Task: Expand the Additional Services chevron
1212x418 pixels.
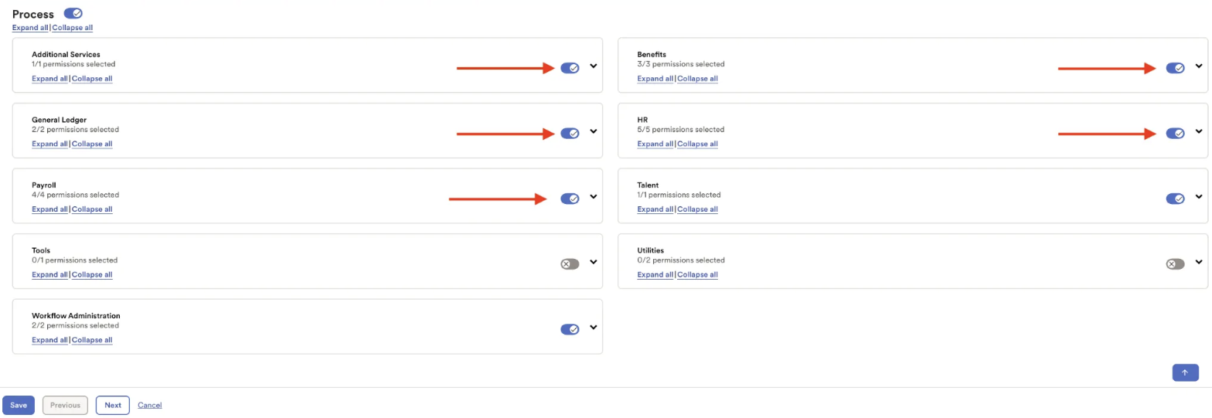Action: point(594,66)
